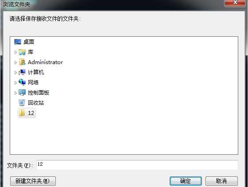
Task: Click the 库 library folder icon
Action: tap(22, 52)
